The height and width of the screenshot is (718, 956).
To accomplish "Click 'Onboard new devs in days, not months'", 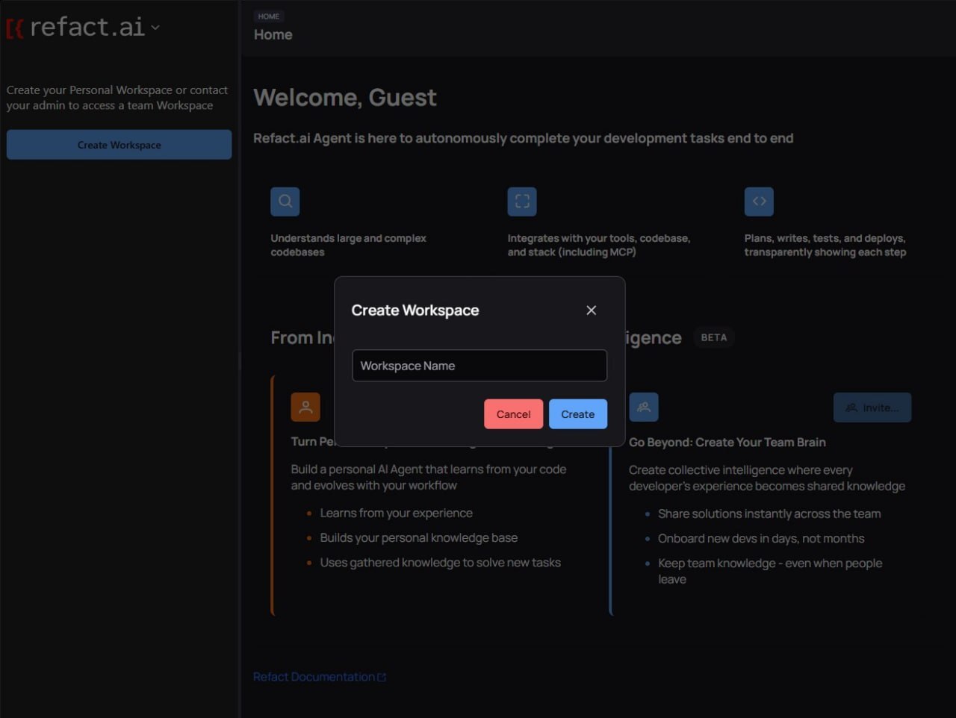I will pos(761,539).
